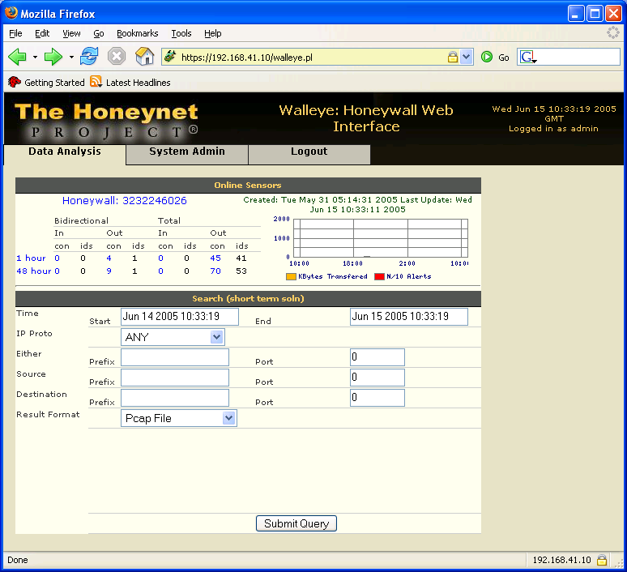
Task: Open the File menu
Action: point(15,33)
